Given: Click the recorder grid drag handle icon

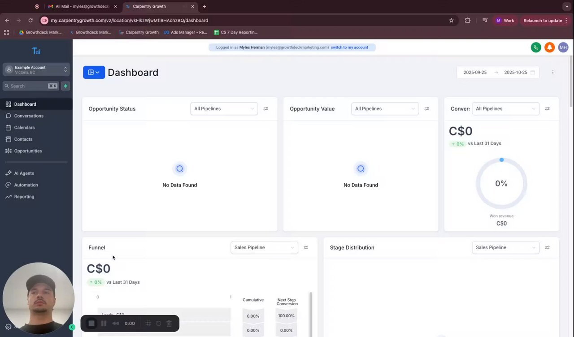Looking at the screenshot, I should pyautogui.click(x=148, y=323).
